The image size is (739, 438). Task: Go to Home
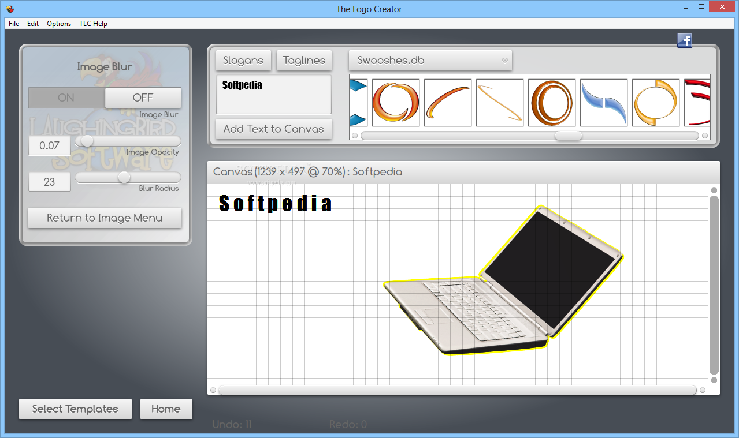(166, 409)
